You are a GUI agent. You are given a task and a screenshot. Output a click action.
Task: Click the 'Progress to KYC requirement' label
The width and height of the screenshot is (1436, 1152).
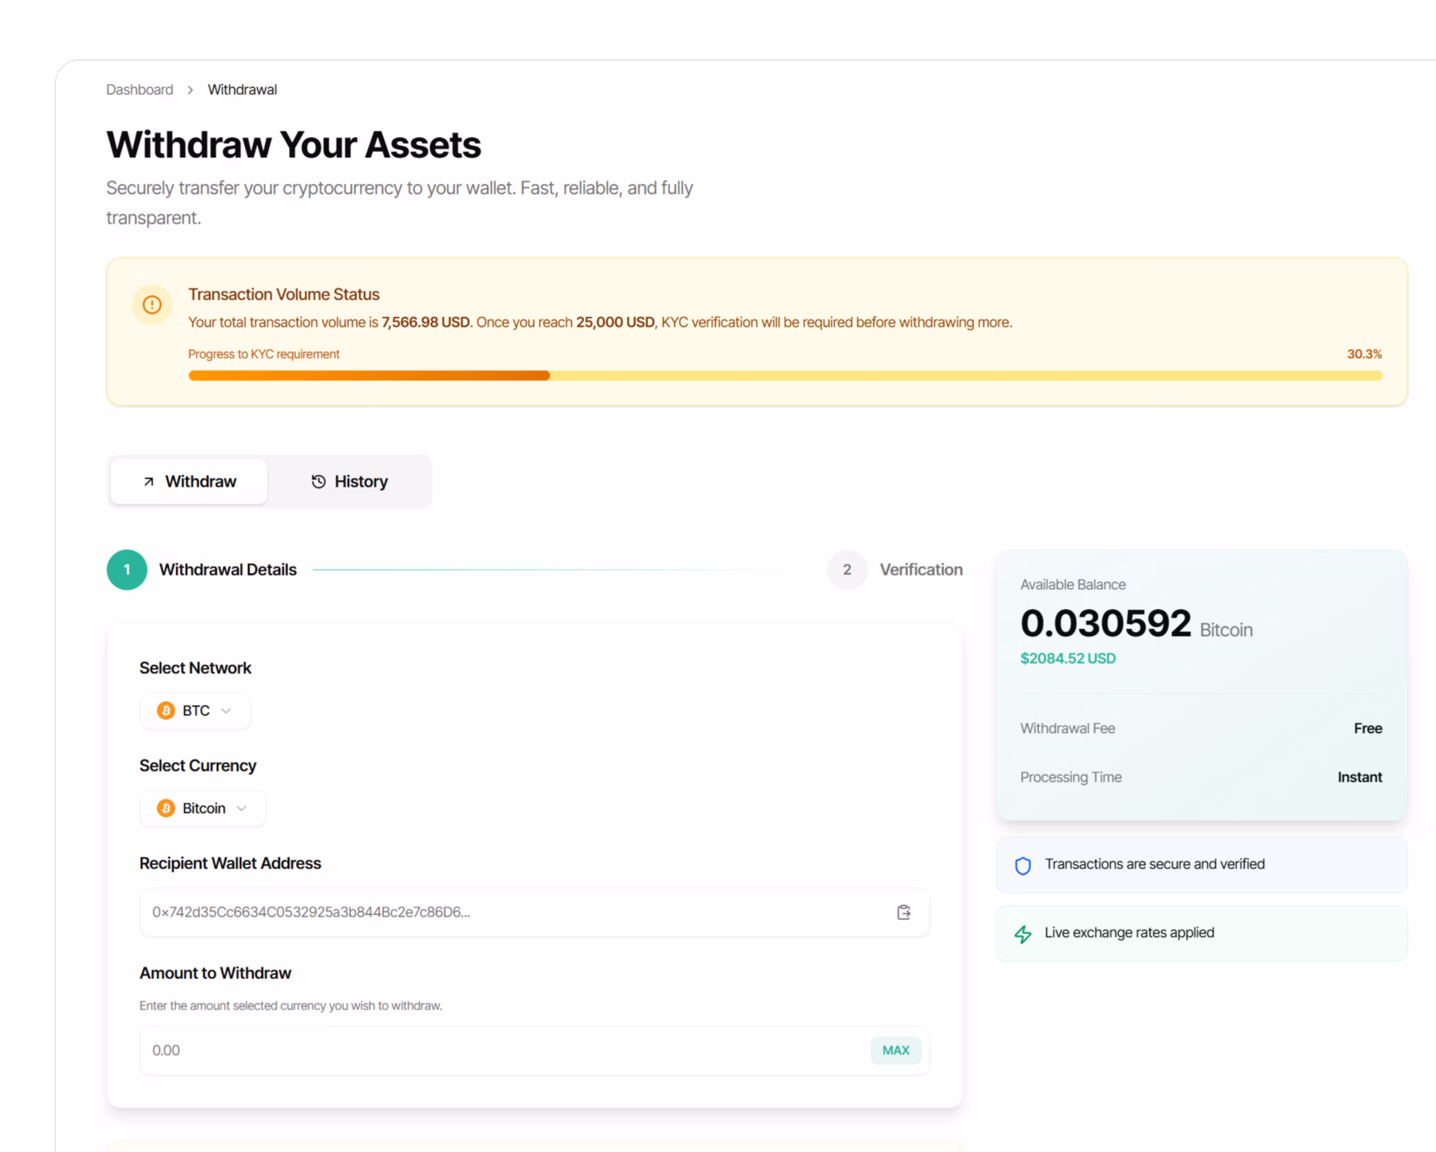coord(264,354)
